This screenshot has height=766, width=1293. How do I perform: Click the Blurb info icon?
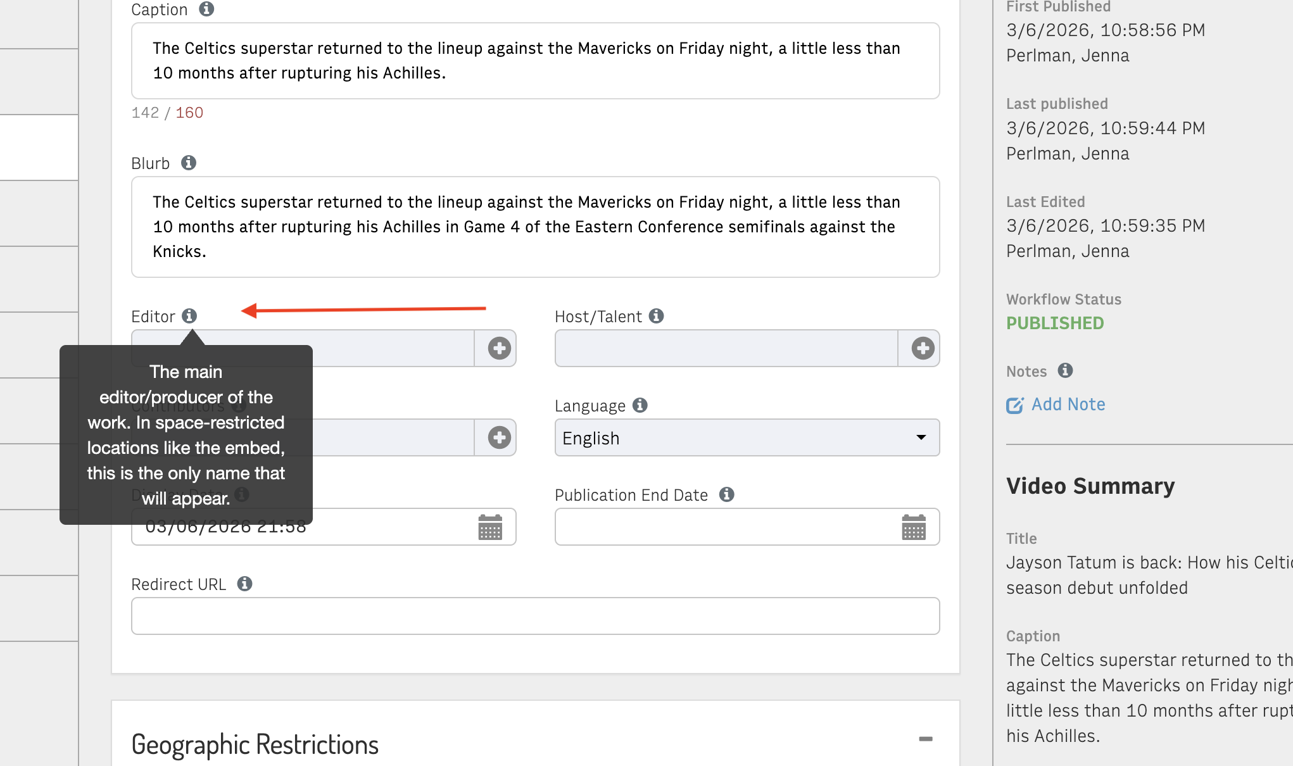189,163
